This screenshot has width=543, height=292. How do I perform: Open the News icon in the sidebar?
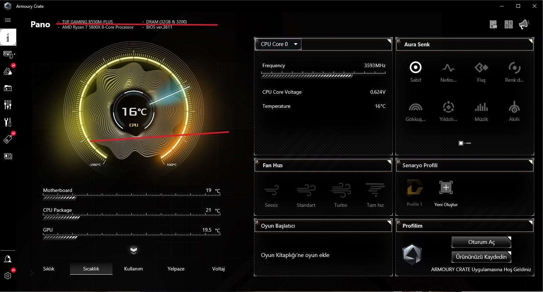click(8, 156)
